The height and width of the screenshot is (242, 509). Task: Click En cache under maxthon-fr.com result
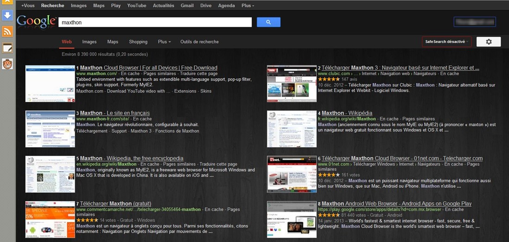coord(143,119)
